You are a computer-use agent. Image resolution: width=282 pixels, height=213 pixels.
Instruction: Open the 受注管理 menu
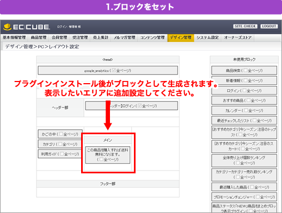[80, 37]
